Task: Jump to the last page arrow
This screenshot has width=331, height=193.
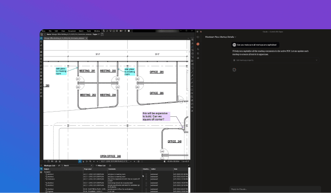Action: pyautogui.click(x=134, y=161)
